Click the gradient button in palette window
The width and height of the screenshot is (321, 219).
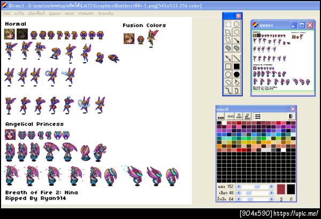(x=292, y=116)
